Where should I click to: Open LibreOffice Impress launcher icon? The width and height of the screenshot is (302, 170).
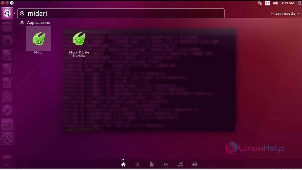pyautogui.click(x=7, y=83)
